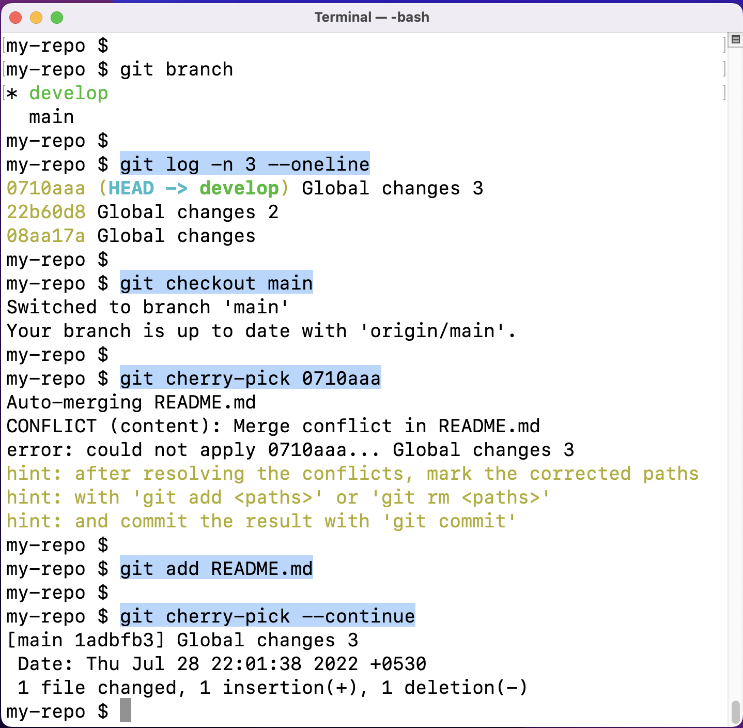Click the 'Date: Thu Jul 28 22:01:38 2022' line

coord(222,664)
